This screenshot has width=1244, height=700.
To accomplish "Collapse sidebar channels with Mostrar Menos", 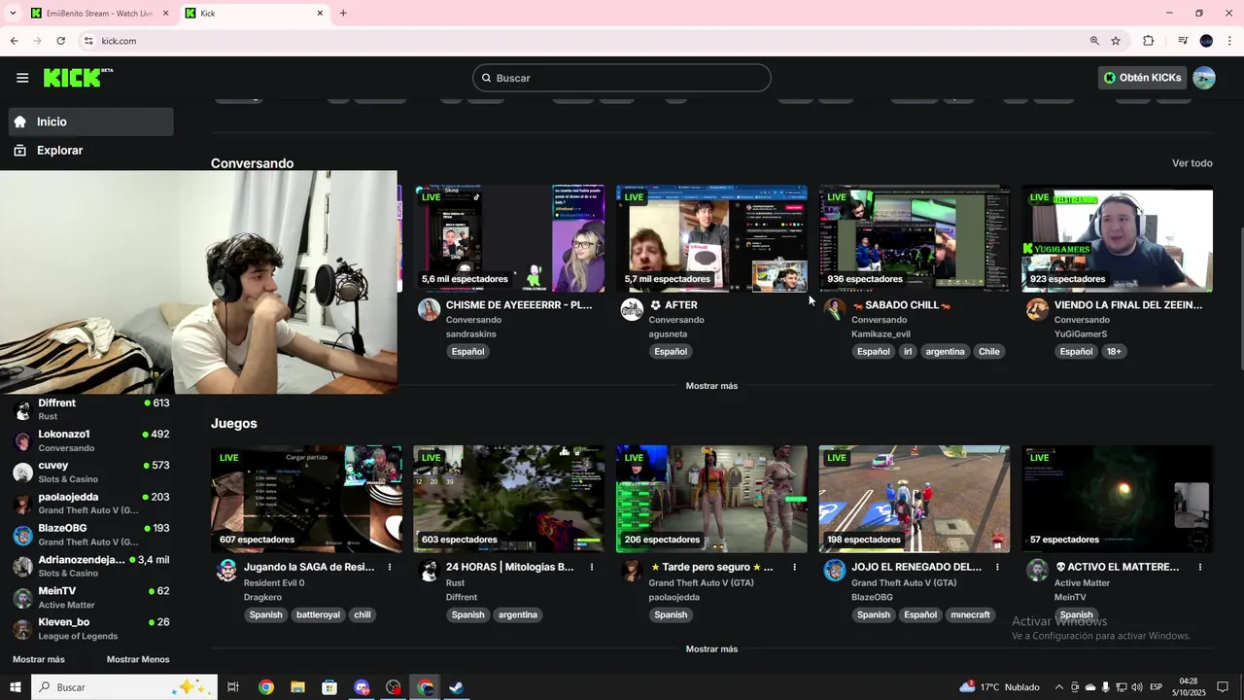I will pos(138,659).
